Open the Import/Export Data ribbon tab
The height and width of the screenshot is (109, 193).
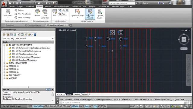click(61, 6)
